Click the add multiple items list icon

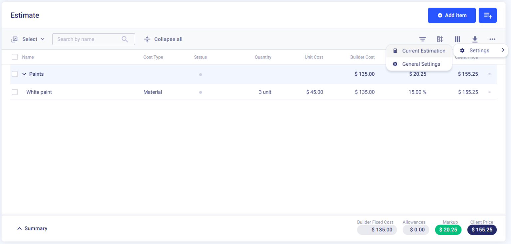click(487, 15)
